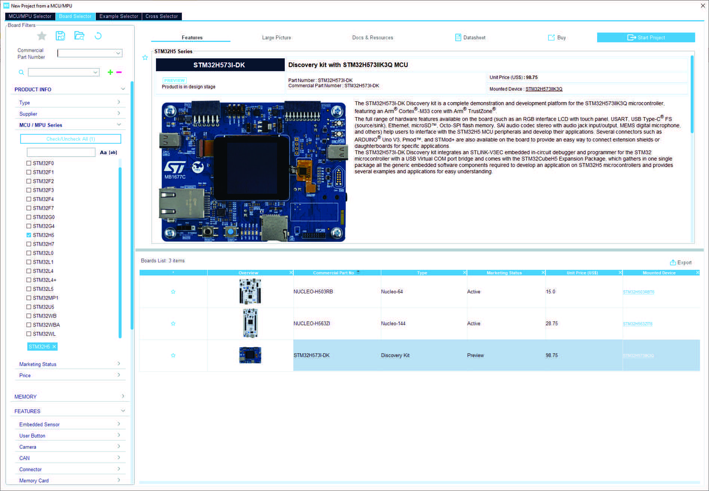Expand the Type filter

coord(119,102)
